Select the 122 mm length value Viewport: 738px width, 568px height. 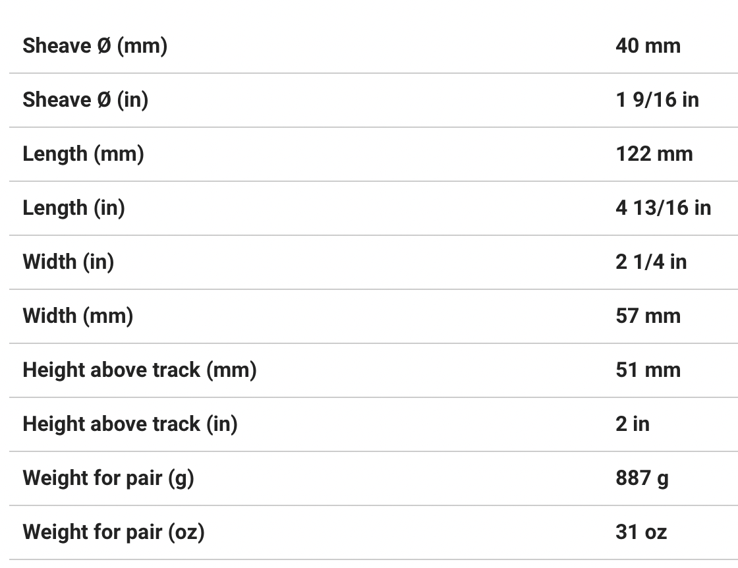click(654, 154)
